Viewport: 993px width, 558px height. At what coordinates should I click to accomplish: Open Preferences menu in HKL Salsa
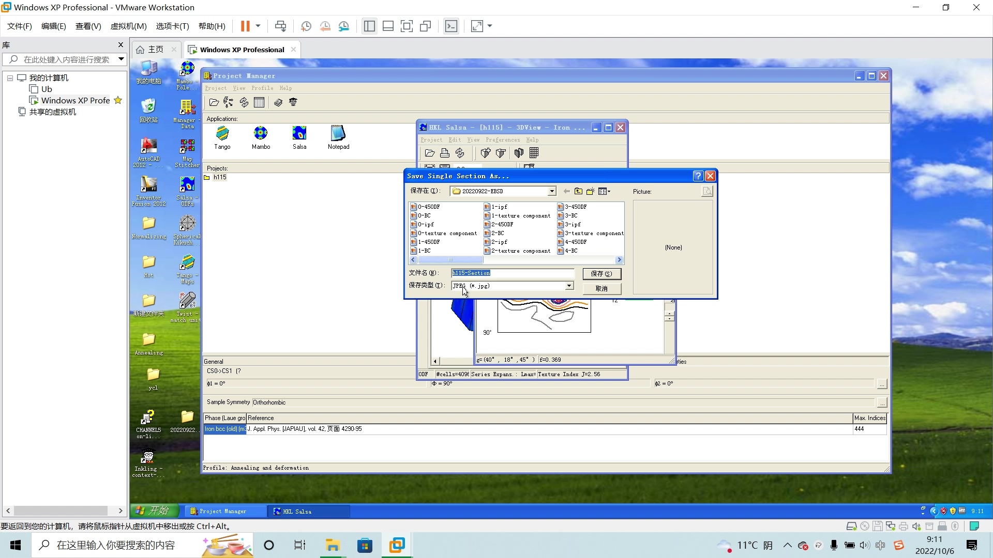pyautogui.click(x=503, y=140)
